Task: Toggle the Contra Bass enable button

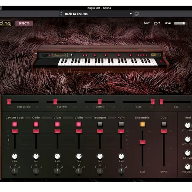Action: coord(15,124)
